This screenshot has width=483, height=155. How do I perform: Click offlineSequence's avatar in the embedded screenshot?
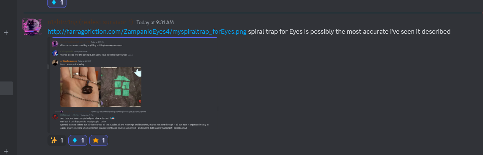point(55,63)
